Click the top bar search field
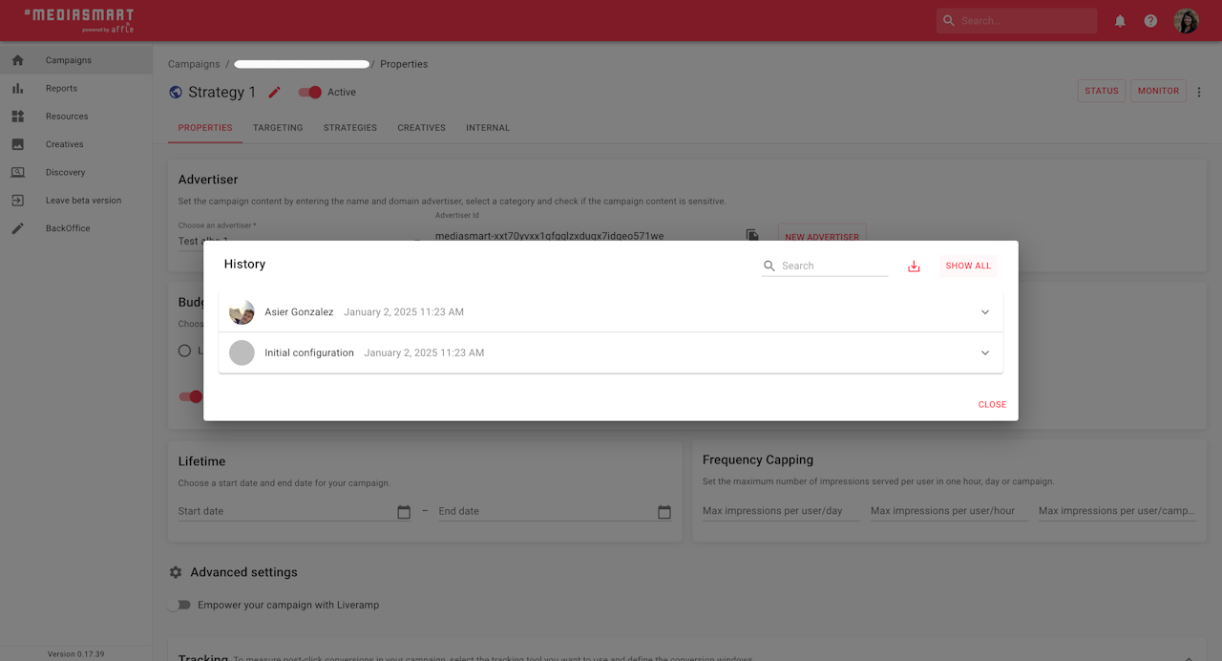Image resolution: width=1222 pixels, height=661 pixels. click(x=1017, y=21)
